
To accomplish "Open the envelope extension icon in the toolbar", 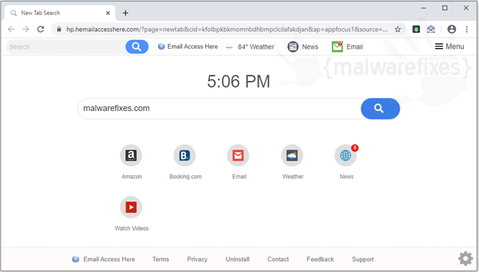I will (430, 29).
